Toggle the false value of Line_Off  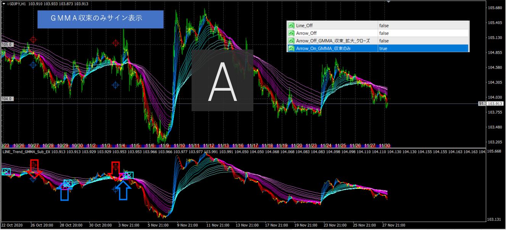(384, 26)
